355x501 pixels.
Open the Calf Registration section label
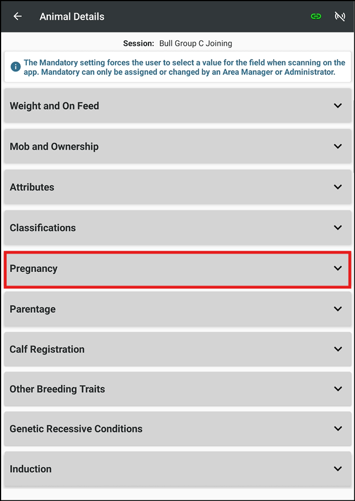(x=47, y=349)
